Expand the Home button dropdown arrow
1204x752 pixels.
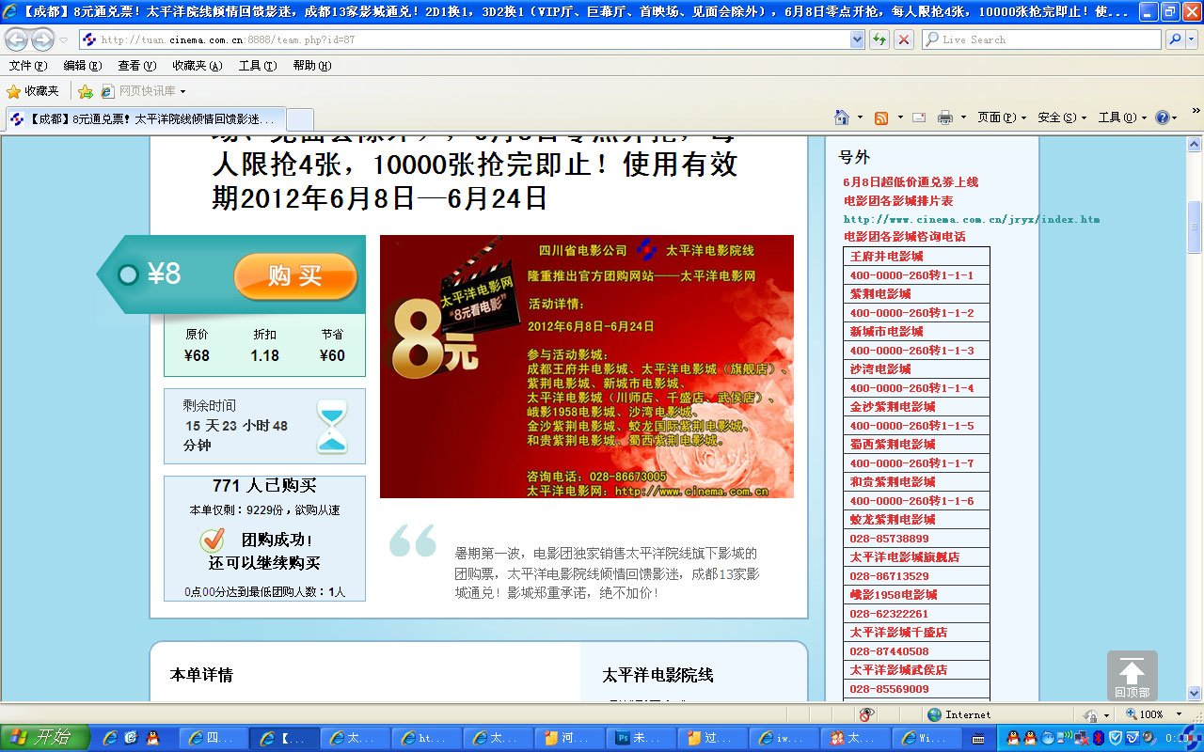click(860, 117)
